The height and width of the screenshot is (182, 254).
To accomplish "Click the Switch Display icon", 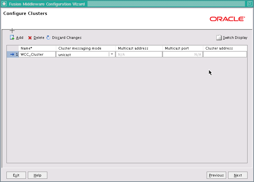I will tap(219, 38).
